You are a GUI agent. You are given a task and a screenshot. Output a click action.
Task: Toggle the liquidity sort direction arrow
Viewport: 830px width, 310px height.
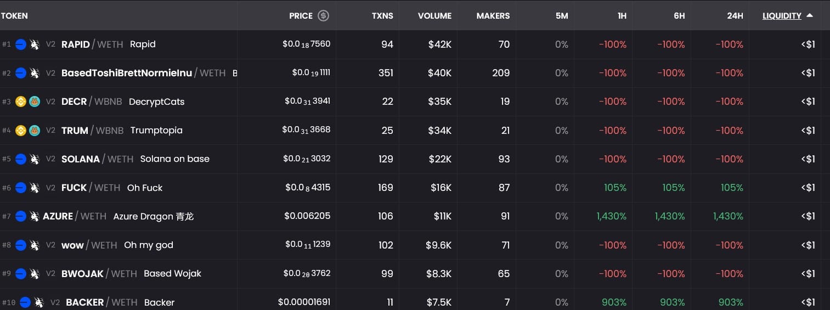click(x=810, y=16)
